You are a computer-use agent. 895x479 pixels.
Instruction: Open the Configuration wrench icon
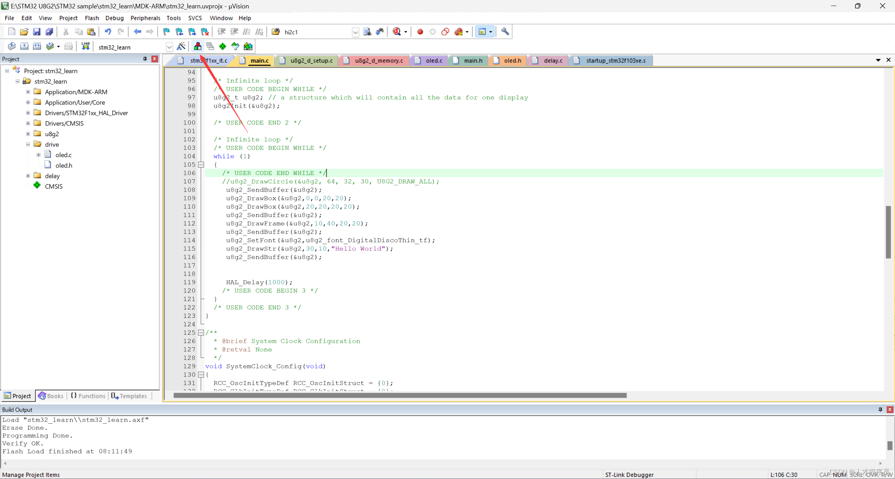(505, 32)
